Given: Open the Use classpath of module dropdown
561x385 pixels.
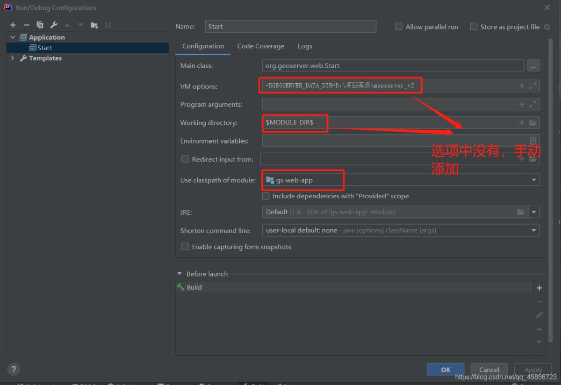Looking at the screenshot, I should click(533, 180).
